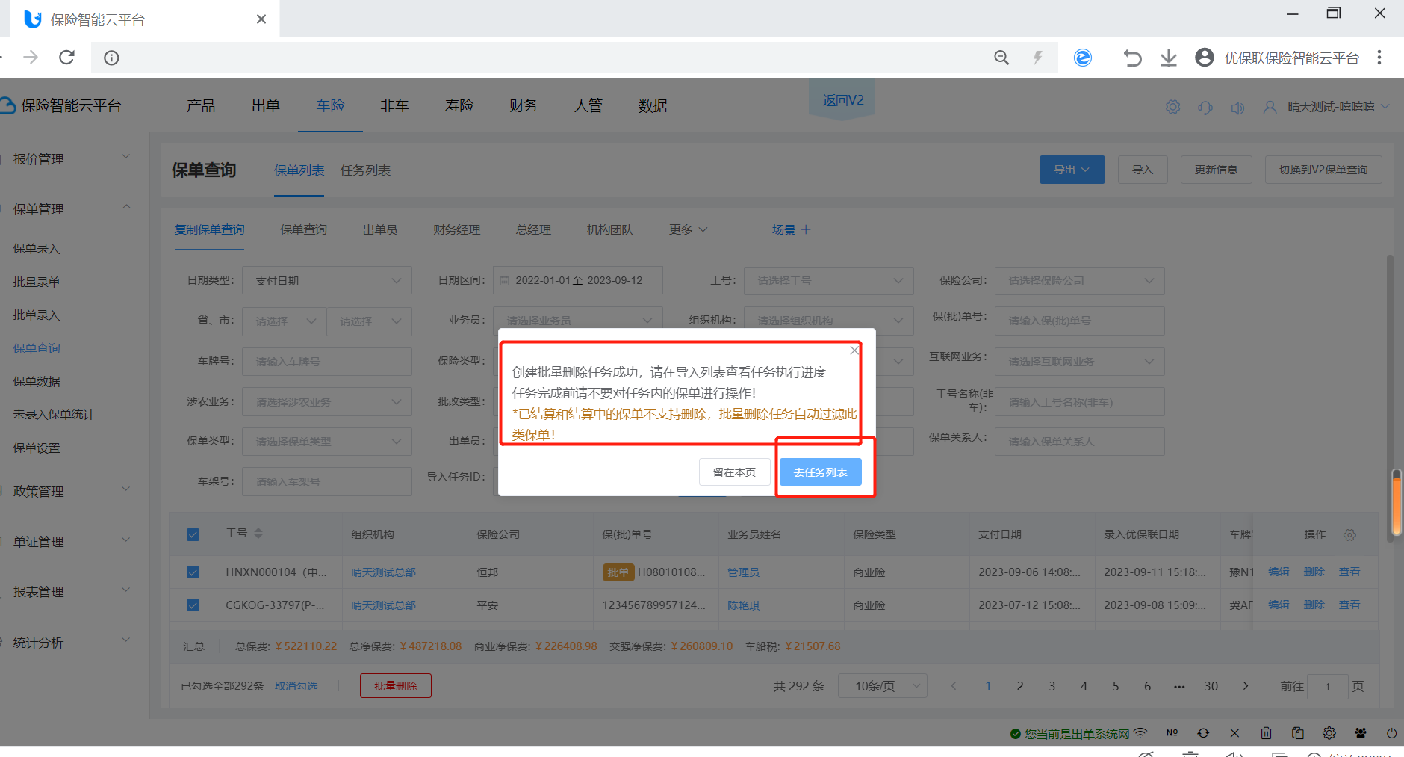This screenshot has height=757, width=1404.
Task: Reload the page with the refresh icon
Action: 66,58
